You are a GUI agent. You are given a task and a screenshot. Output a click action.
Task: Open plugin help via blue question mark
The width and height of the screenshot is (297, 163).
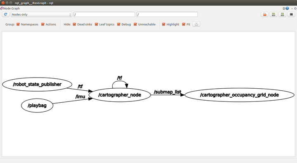[x=288, y=8]
